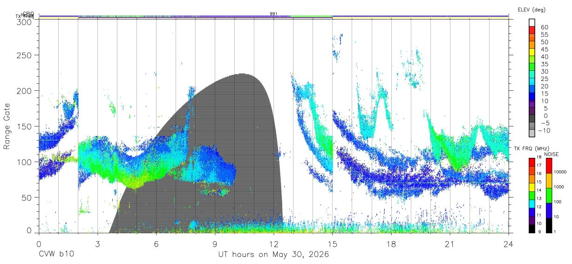Viewport: 572px width, 264px height.
Task: Select the blue 10–100 NOISE swatch
Action: [x=549, y=210]
